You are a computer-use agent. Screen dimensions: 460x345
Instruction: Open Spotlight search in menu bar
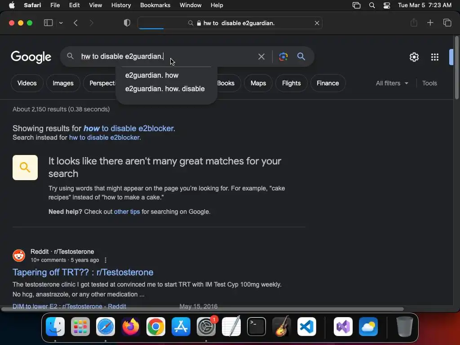pyautogui.click(x=372, y=5)
